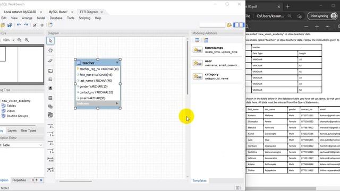The image size is (340, 191).
Task: Open the Arrange menu
Action: point(27,18)
